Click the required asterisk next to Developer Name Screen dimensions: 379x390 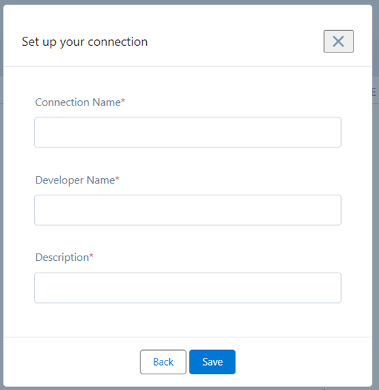point(117,178)
